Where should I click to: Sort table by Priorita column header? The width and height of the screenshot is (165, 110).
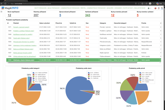pos(144,23)
